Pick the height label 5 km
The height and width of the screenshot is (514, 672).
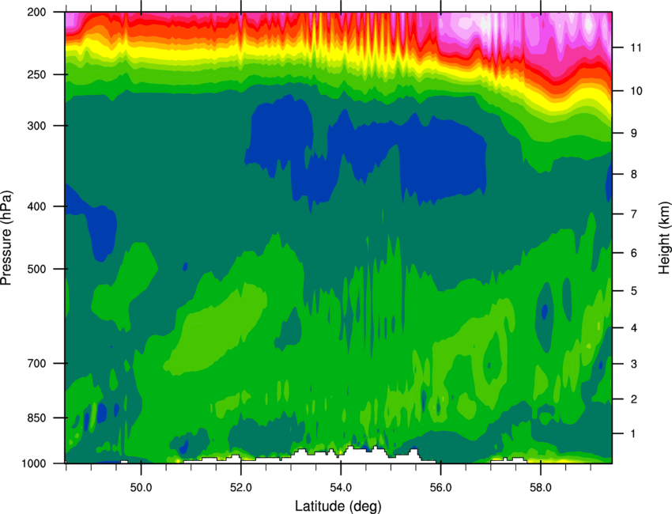tap(634, 291)
